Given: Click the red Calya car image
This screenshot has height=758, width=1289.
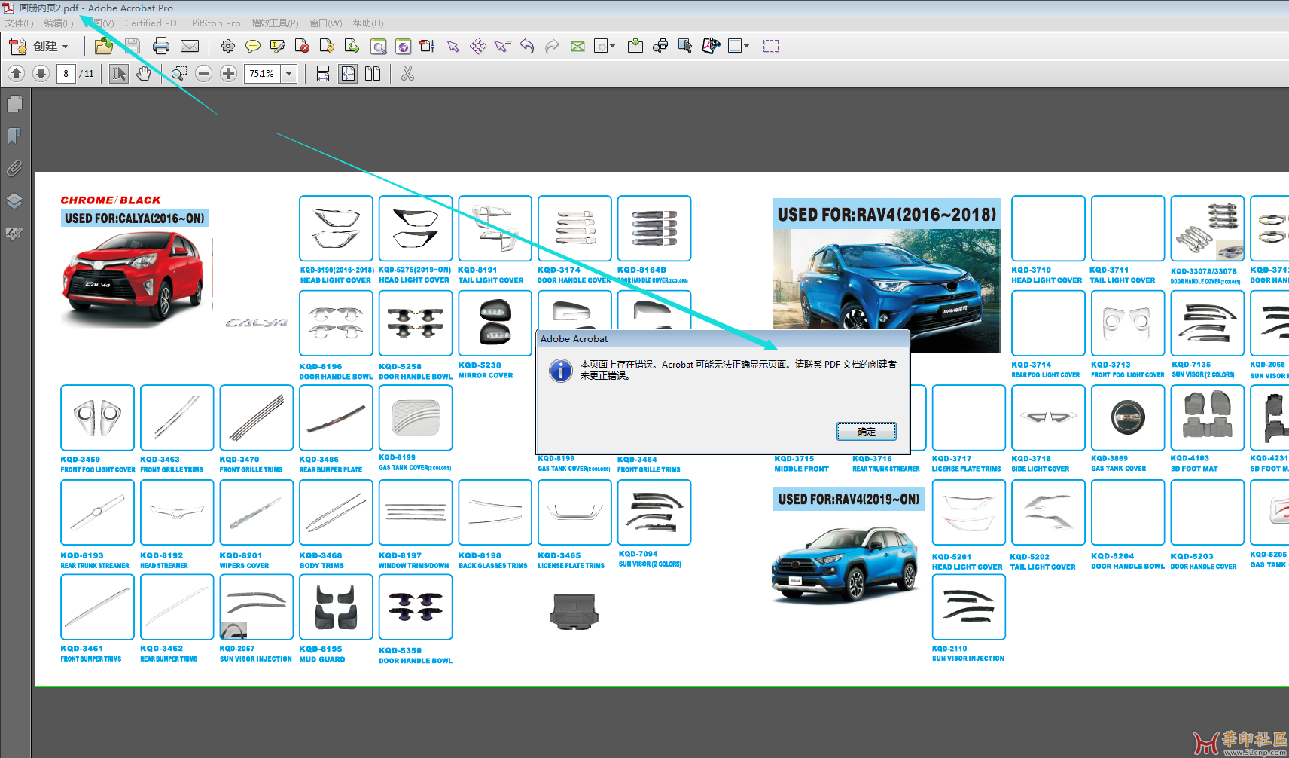Looking at the screenshot, I should point(133,277).
